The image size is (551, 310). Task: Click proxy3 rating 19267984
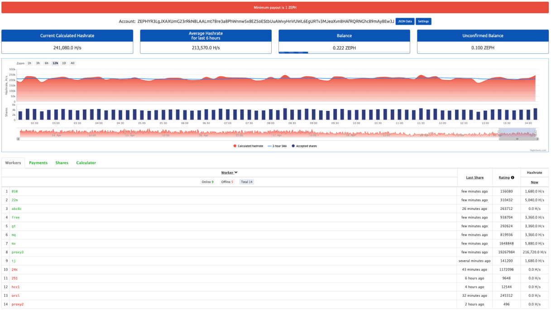[x=506, y=252]
